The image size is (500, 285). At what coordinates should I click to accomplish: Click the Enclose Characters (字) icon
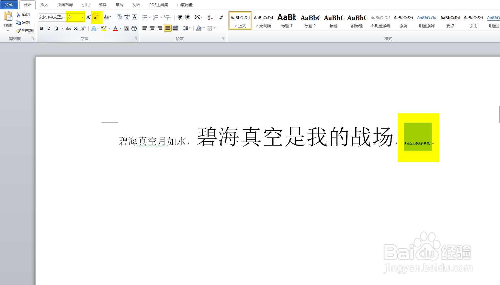click(134, 28)
